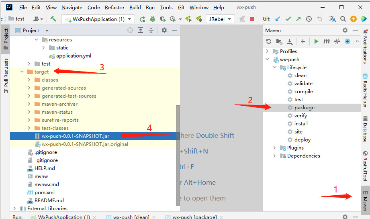
Task: Expand External Libraries node
Action: click(14, 209)
